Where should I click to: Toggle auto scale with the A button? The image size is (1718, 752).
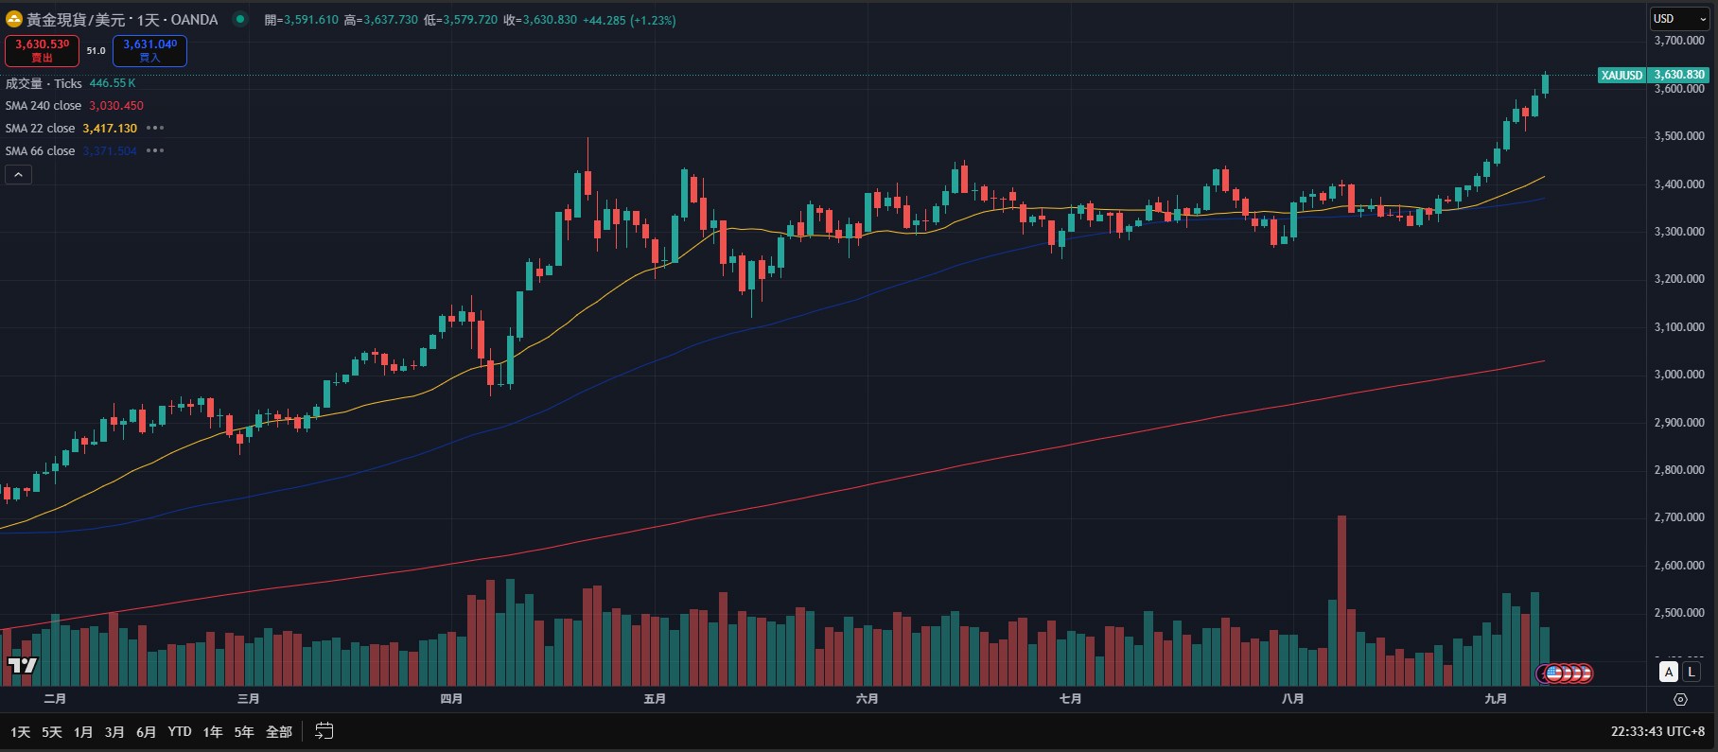[1669, 672]
